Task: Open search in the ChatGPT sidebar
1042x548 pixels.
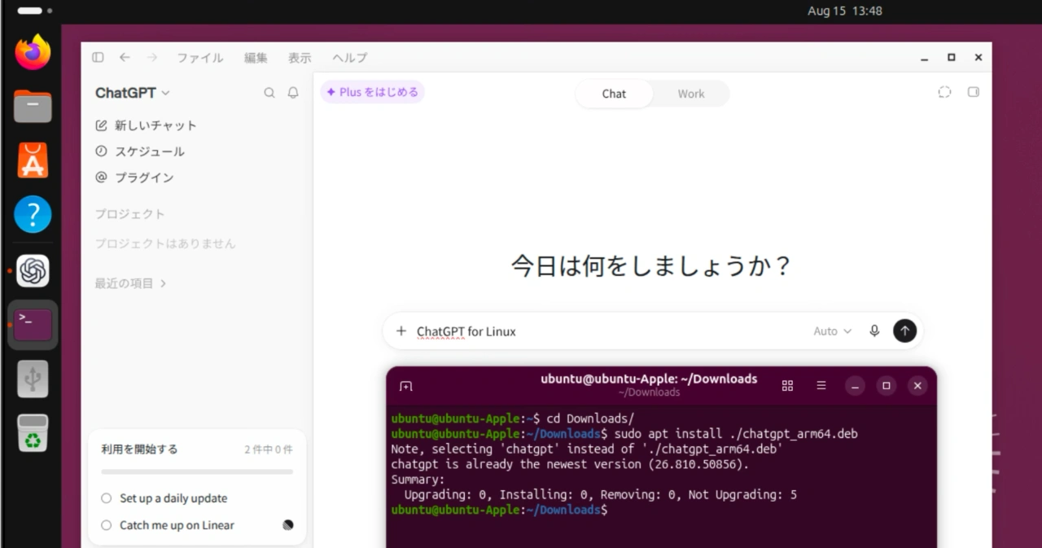Action: click(269, 93)
